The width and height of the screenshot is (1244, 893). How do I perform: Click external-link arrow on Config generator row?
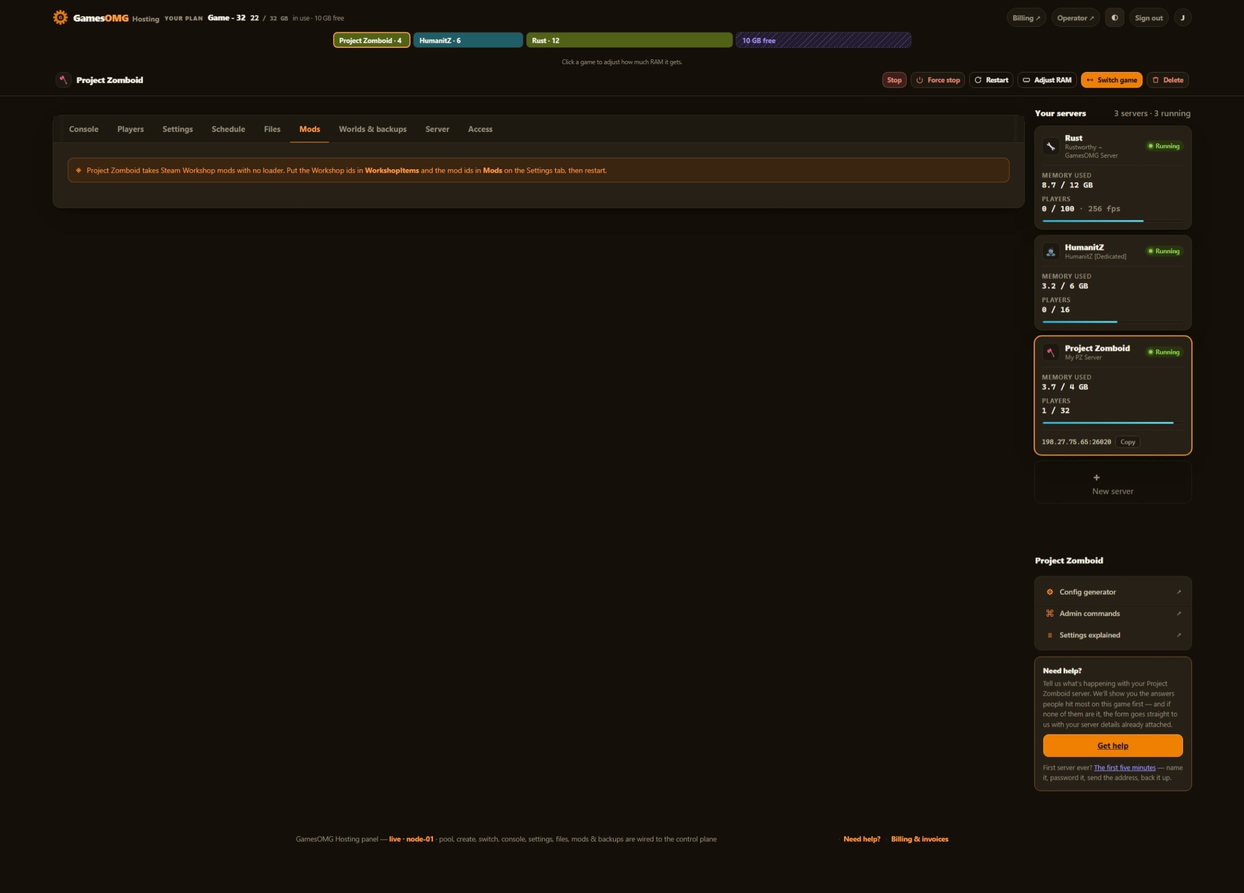[x=1179, y=592]
